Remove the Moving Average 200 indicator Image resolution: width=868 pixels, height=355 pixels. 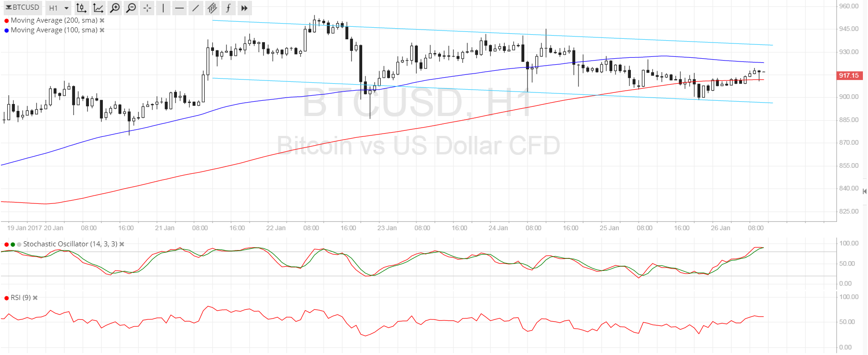102,20
